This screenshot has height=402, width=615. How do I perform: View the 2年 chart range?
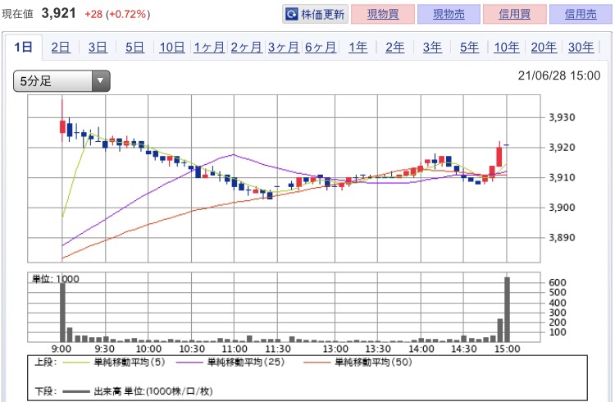(395, 48)
